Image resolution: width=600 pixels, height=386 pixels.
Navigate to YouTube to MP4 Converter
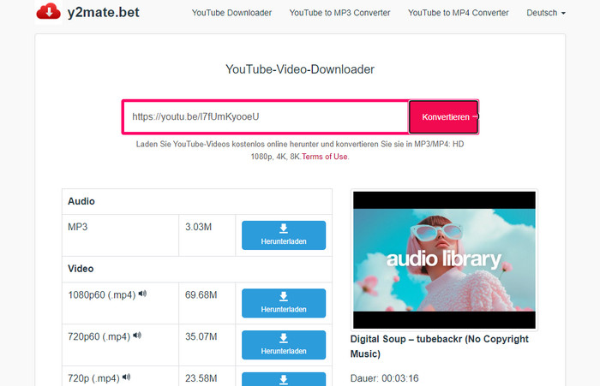point(458,14)
